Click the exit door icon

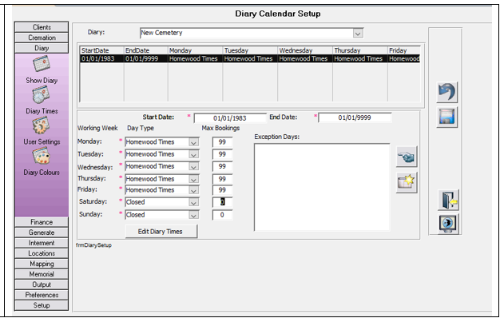[x=448, y=200]
